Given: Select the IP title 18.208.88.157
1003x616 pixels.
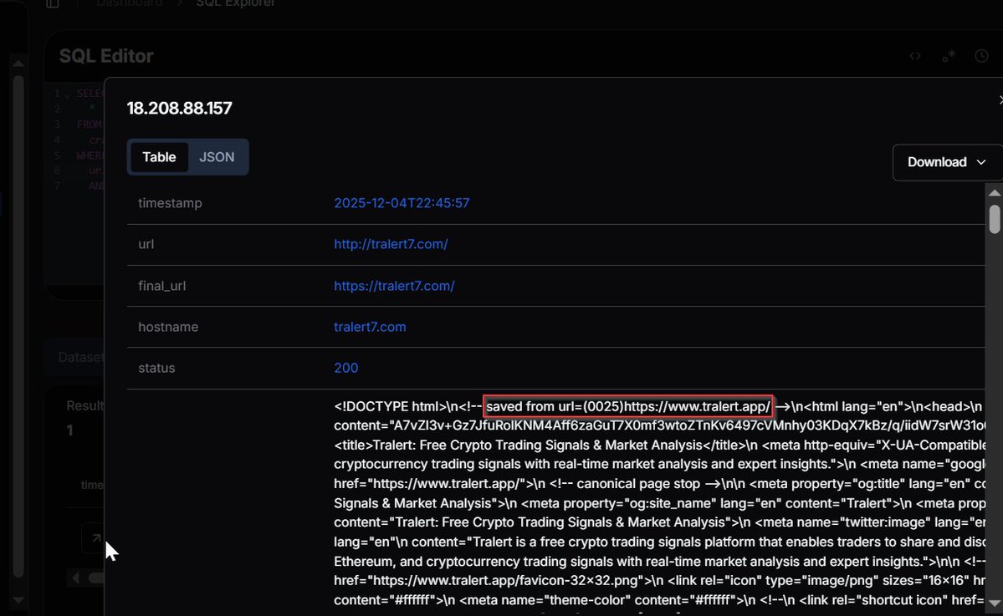Looking at the screenshot, I should pyautogui.click(x=179, y=108).
